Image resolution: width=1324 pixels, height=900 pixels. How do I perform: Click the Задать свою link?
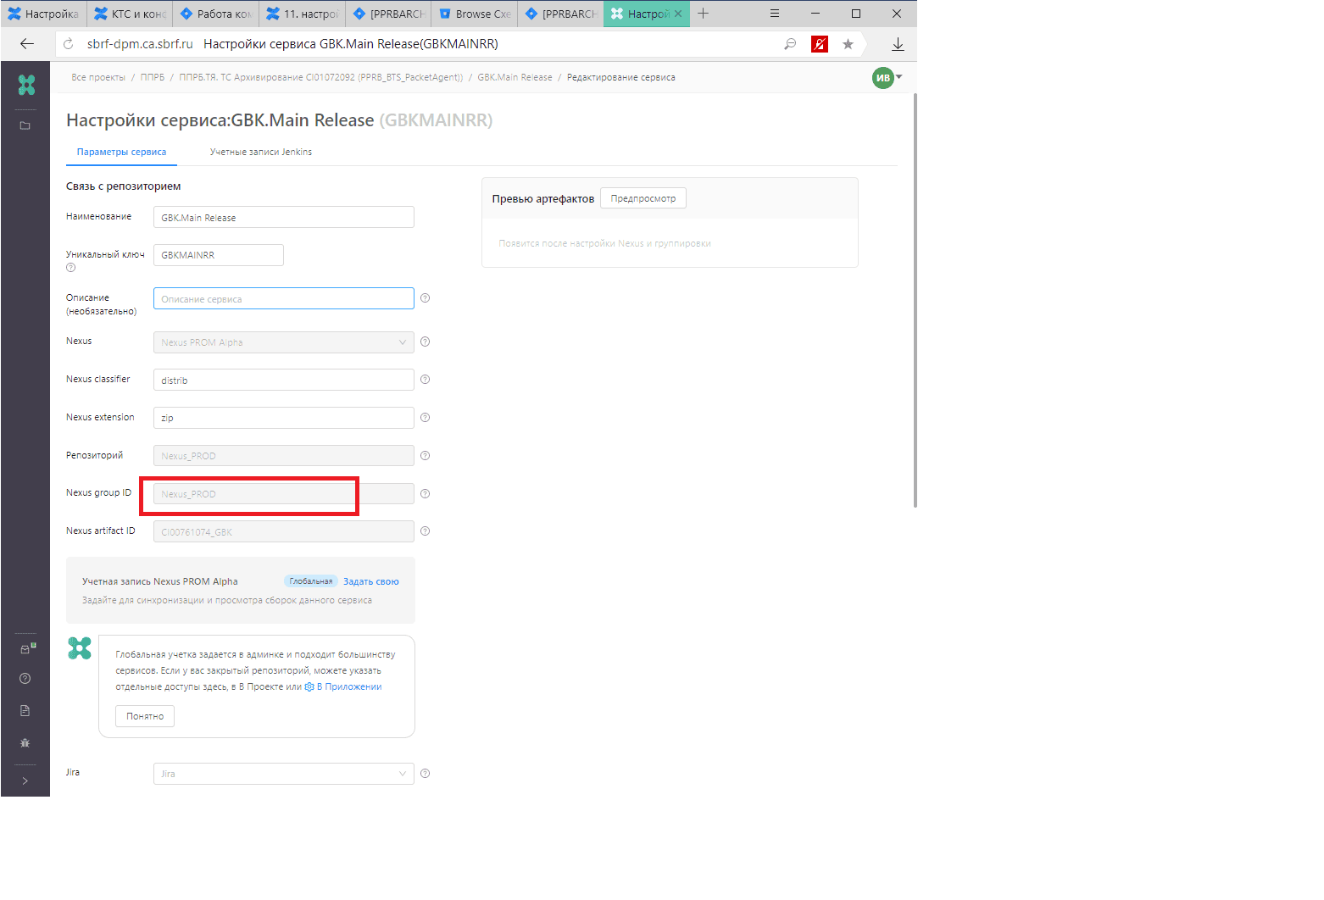pyautogui.click(x=370, y=581)
